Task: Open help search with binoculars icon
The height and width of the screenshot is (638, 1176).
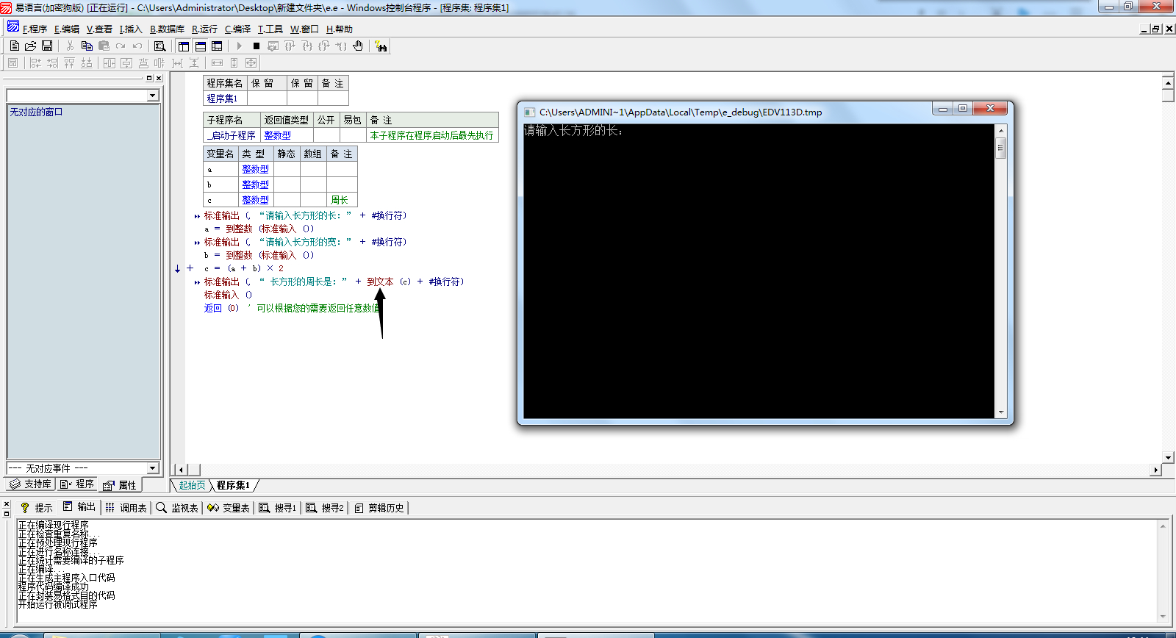Action: point(381,46)
